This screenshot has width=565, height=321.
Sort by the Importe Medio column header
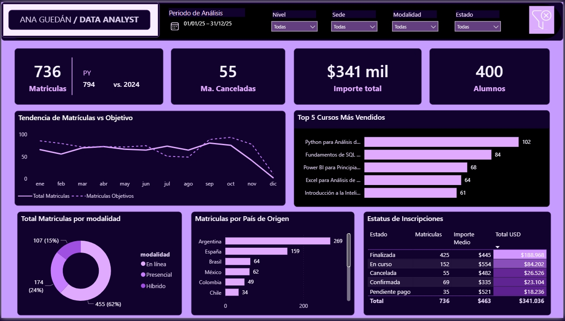(464, 238)
